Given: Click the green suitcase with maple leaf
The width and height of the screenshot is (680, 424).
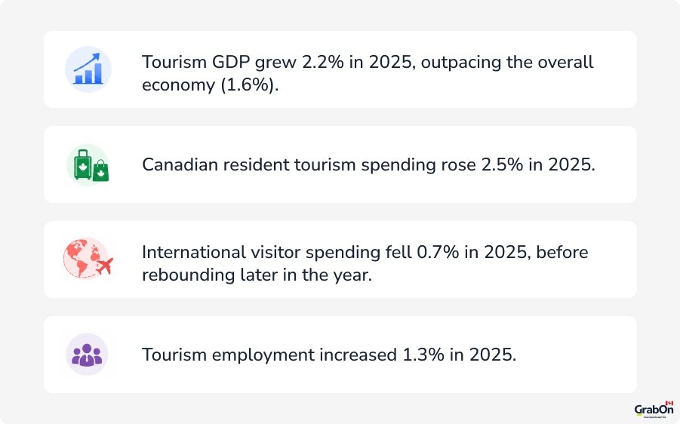Looking at the screenshot, I should (83, 164).
